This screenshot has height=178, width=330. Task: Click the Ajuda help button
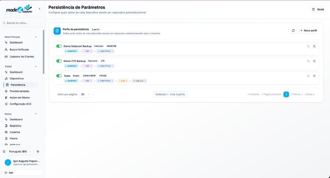pyautogui.click(x=318, y=9)
